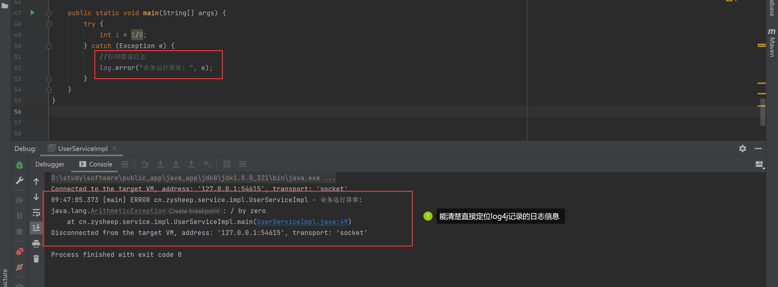The image size is (778, 287).
Task: Toggle Mute Breakpoints icon
Action: 19,267
